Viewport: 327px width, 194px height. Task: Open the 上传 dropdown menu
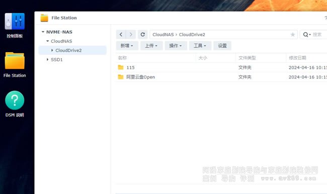(x=151, y=46)
